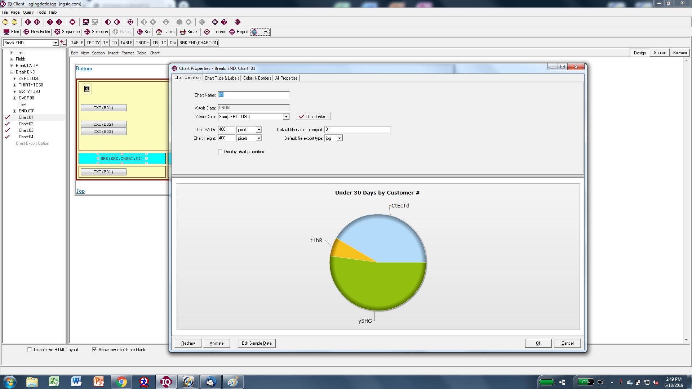Open the Breaks toolbar button
Screen dimensions: 692x389
190,32
